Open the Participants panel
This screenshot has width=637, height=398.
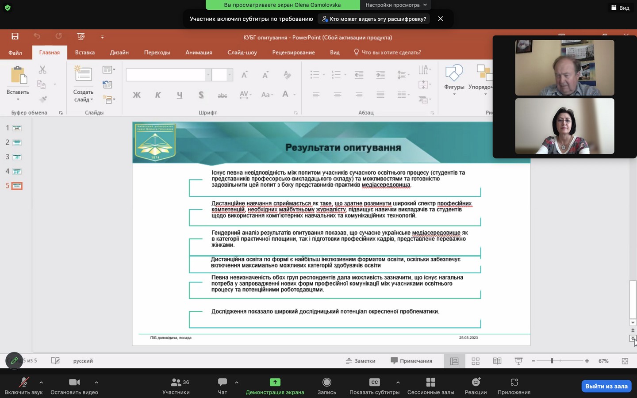pyautogui.click(x=176, y=383)
